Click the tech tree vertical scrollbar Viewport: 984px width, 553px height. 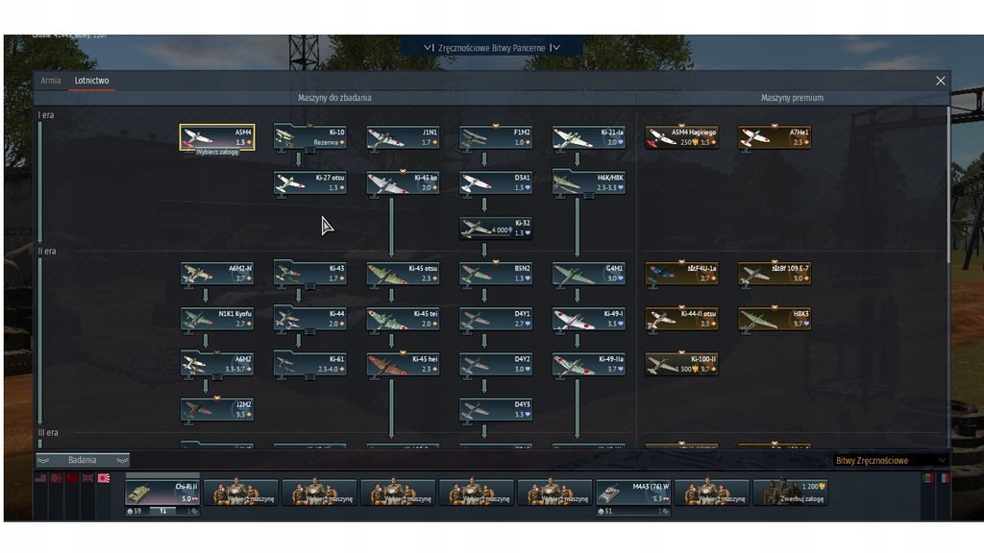point(947,185)
